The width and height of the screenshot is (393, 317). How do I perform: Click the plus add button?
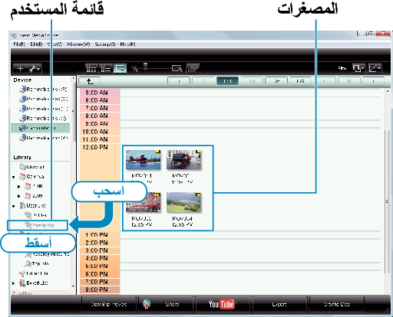(20, 69)
